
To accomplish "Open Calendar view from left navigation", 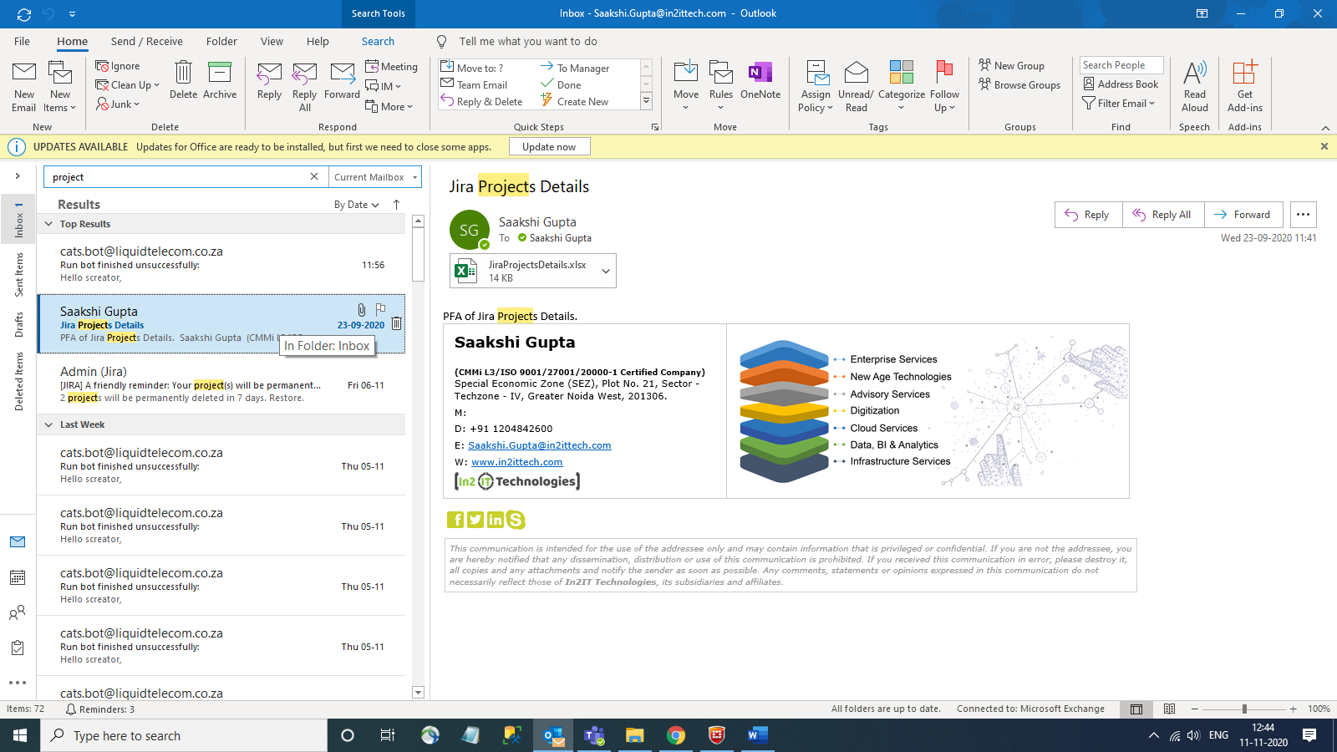I will point(18,577).
